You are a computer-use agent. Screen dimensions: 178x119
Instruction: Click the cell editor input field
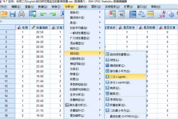(47, 21)
